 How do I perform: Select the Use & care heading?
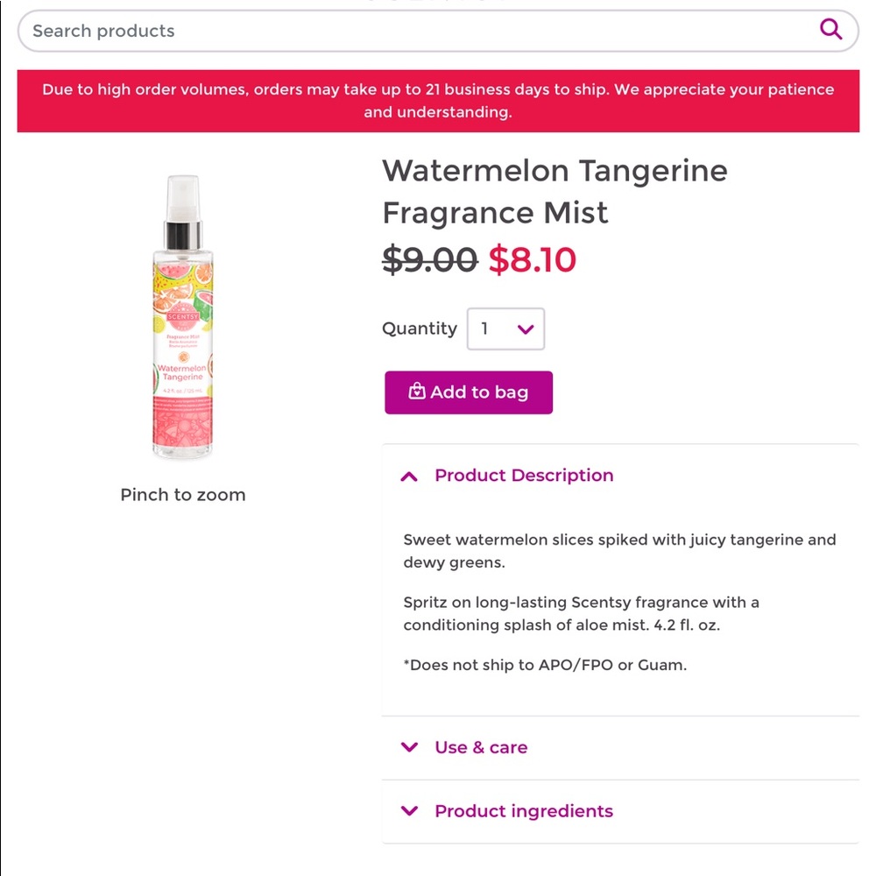(481, 747)
